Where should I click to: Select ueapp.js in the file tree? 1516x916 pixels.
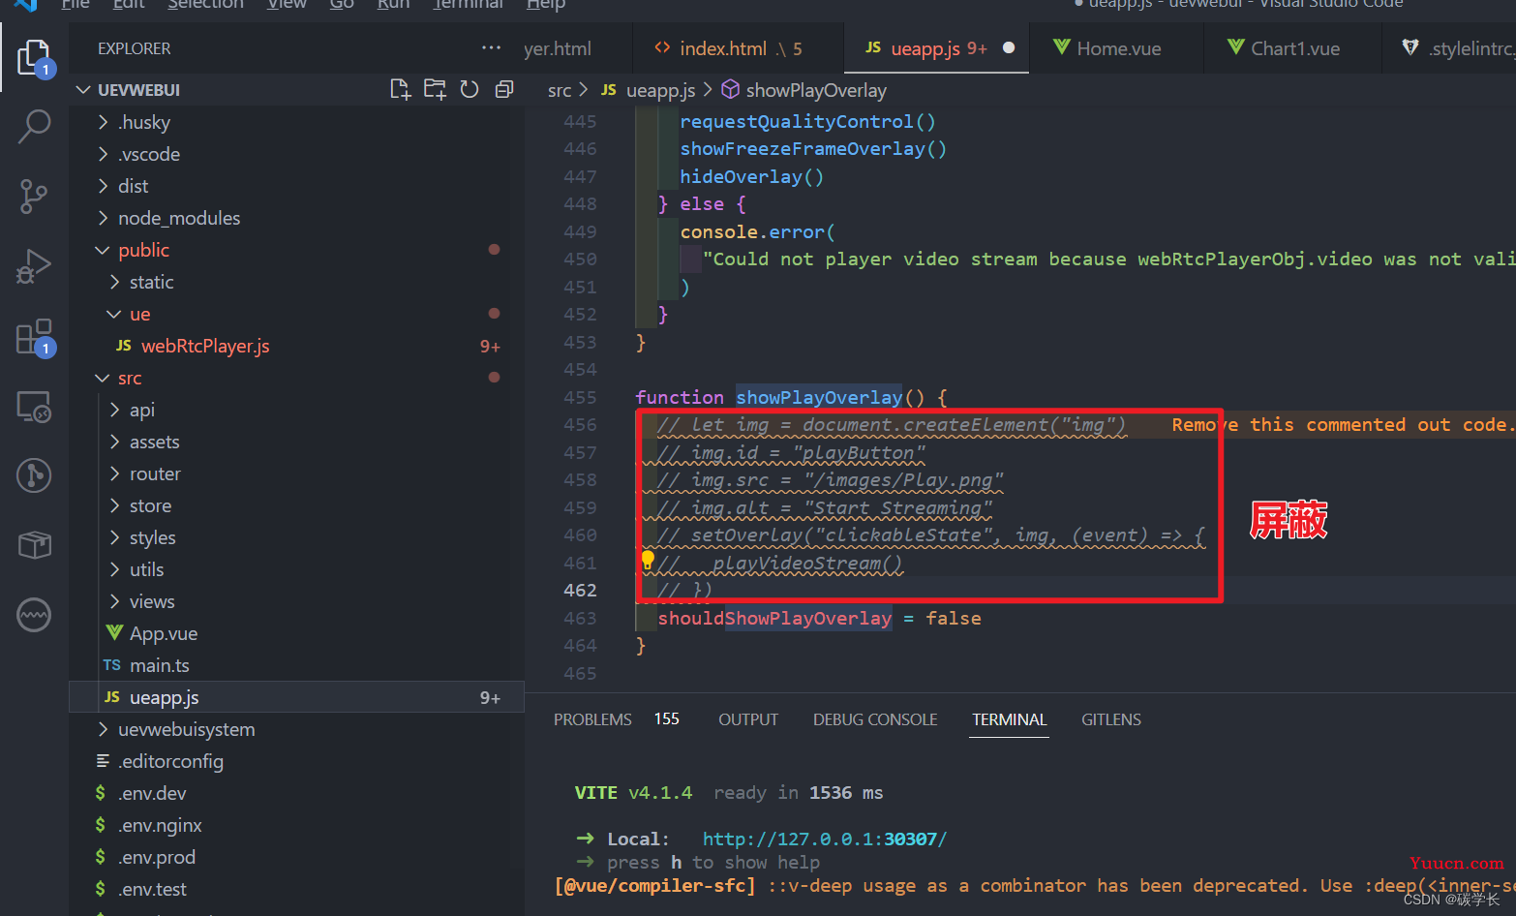296,697
